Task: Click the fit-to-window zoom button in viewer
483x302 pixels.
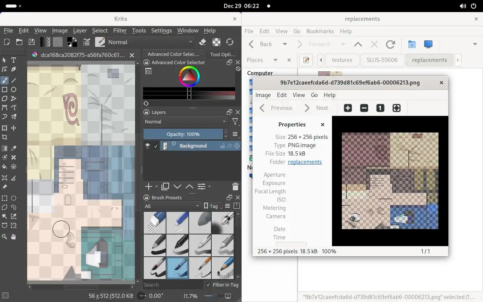Action: point(397,108)
